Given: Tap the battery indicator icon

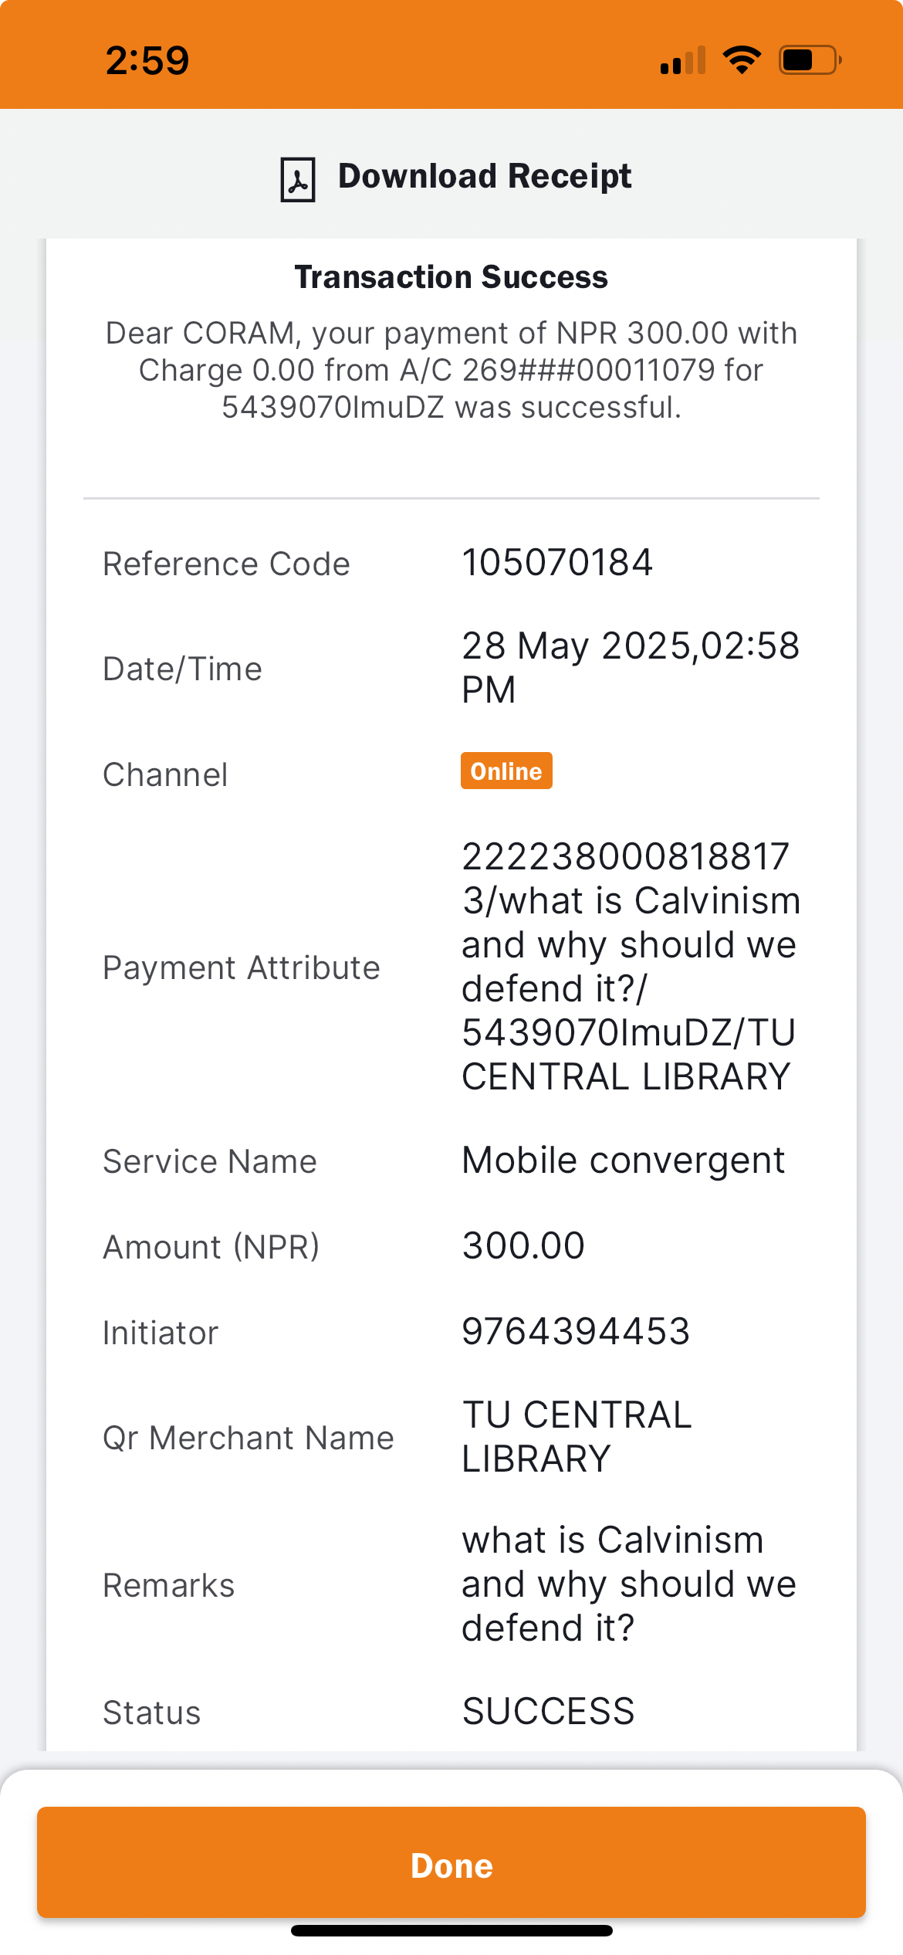Looking at the screenshot, I should pos(809,59).
